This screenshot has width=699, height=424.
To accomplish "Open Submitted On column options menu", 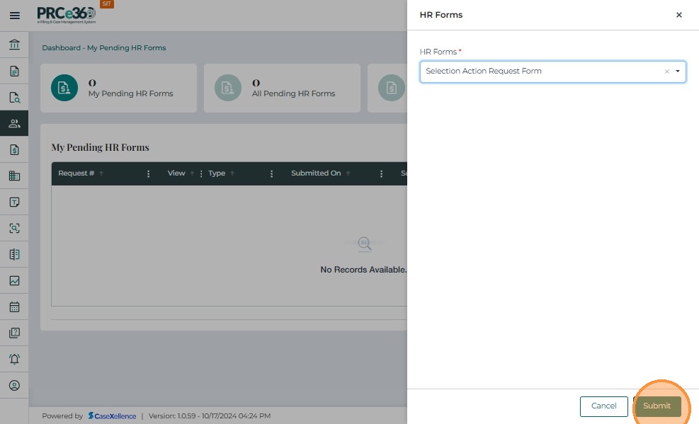I will click(381, 173).
